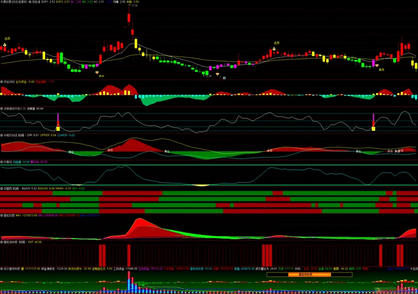The width and height of the screenshot is (418, 294).
Task: Click the 三日资金 17996.95 value
Action: tap(126, 269)
